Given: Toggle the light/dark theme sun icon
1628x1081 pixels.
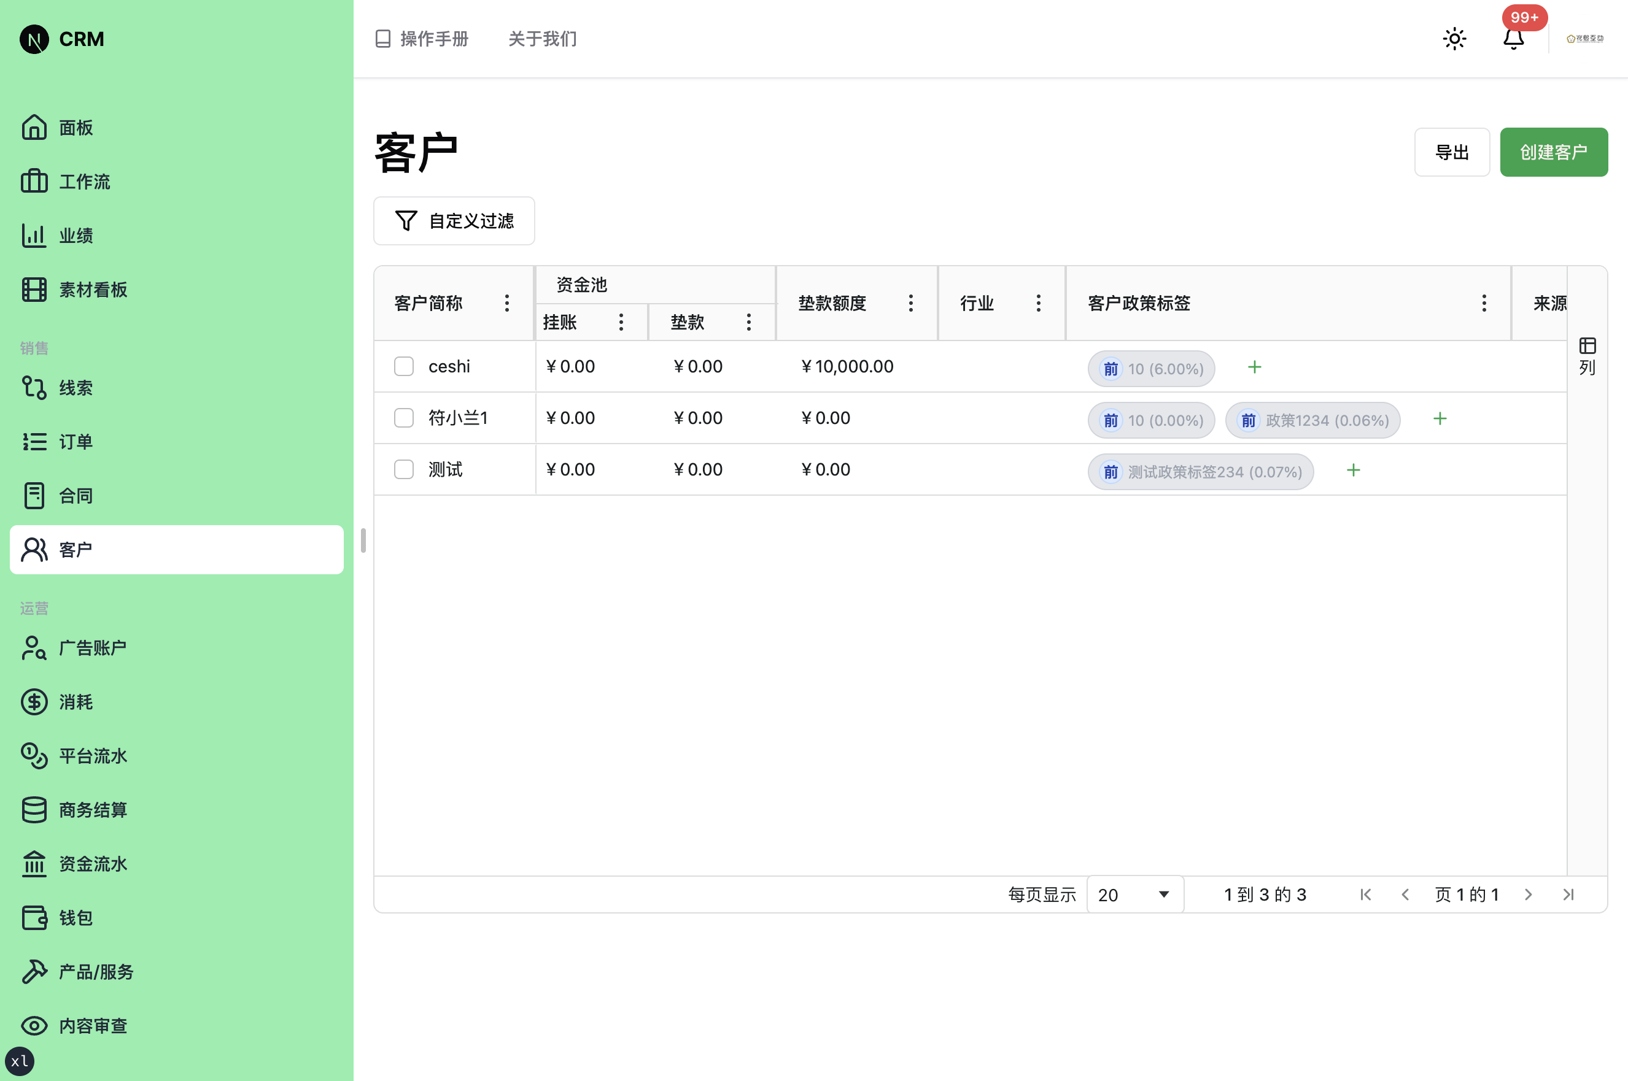Looking at the screenshot, I should (1454, 39).
